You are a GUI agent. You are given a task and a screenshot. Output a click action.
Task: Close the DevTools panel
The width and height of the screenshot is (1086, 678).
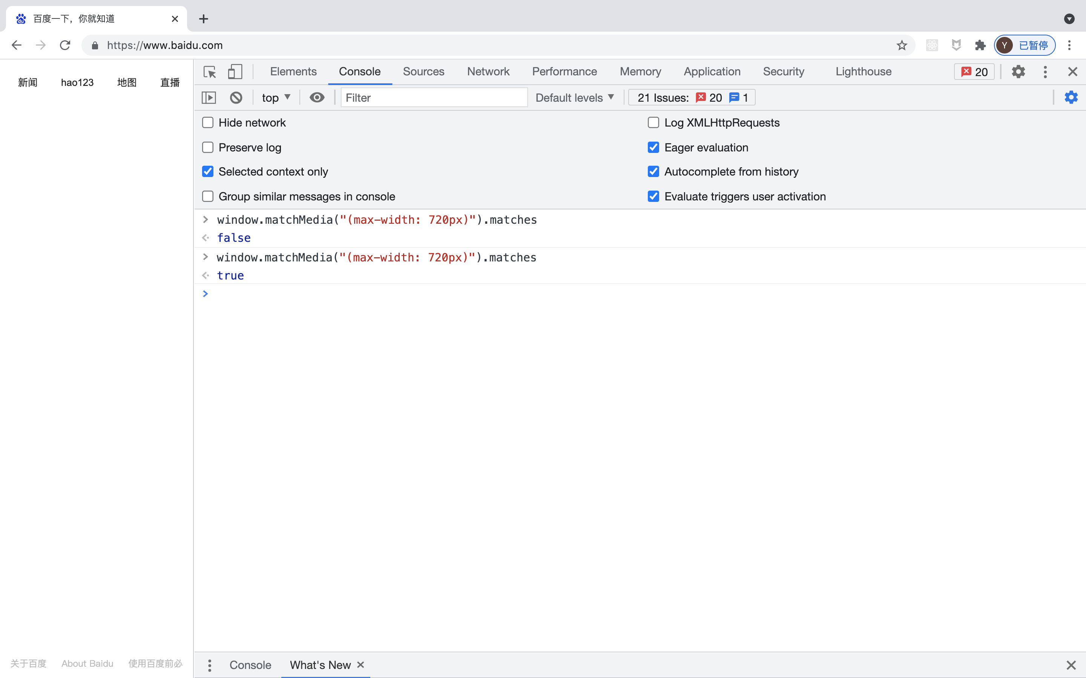[1072, 72]
